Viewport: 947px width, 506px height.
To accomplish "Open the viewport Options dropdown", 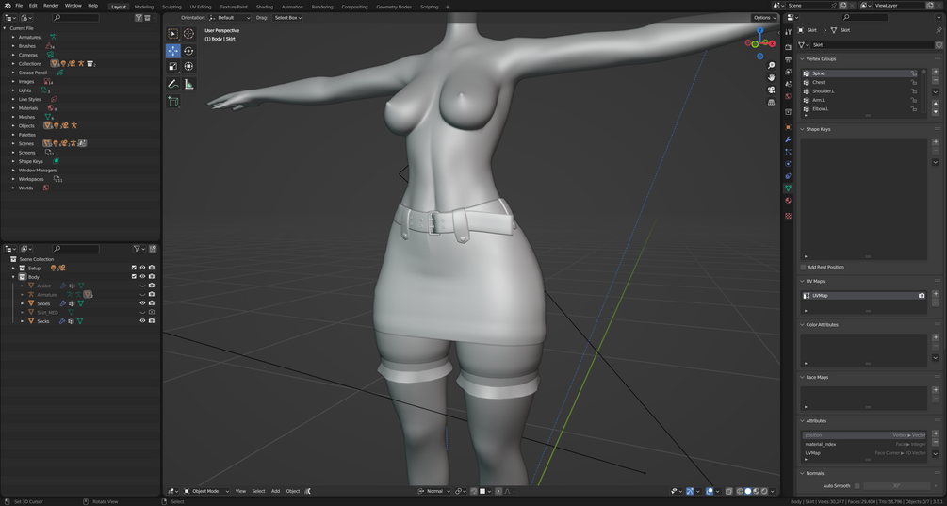I will (x=764, y=18).
